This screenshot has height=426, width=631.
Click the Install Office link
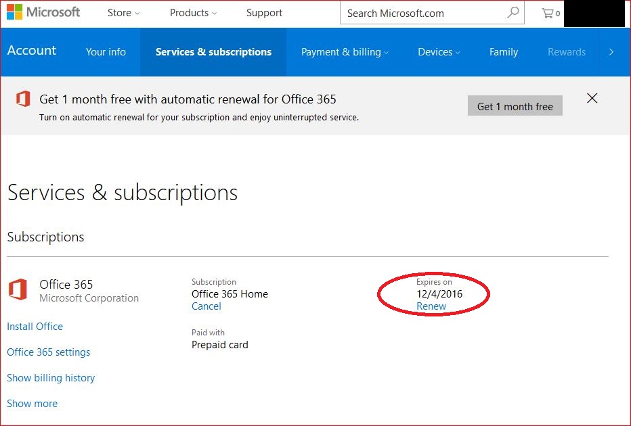[x=35, y=327]
